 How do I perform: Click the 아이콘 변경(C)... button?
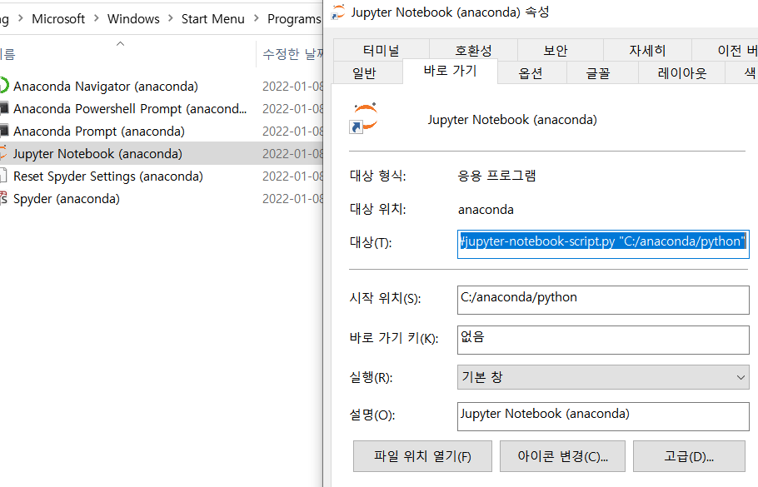coord(563,456)
